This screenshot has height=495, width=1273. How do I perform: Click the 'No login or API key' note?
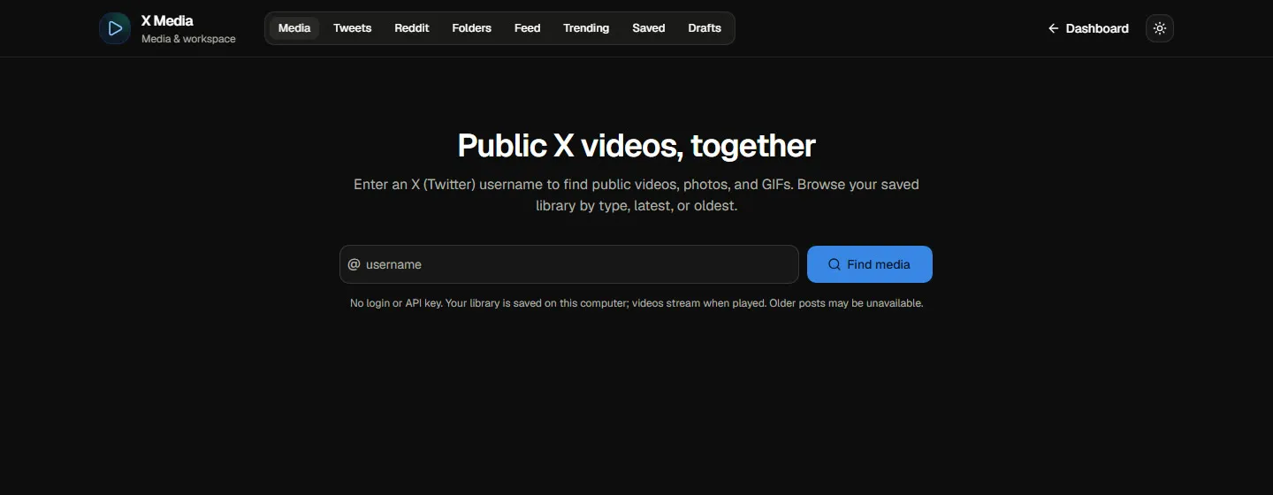coord(636,303)
